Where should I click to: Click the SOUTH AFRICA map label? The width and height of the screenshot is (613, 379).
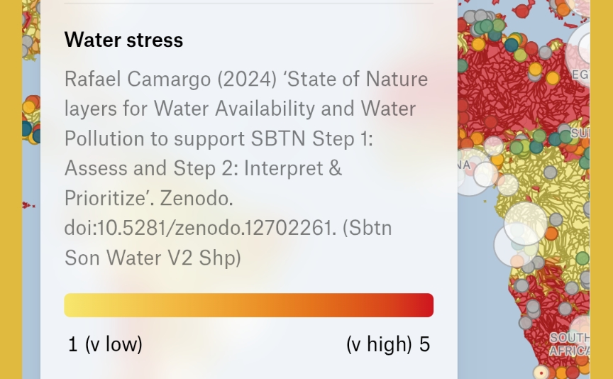tap(570, 344)
